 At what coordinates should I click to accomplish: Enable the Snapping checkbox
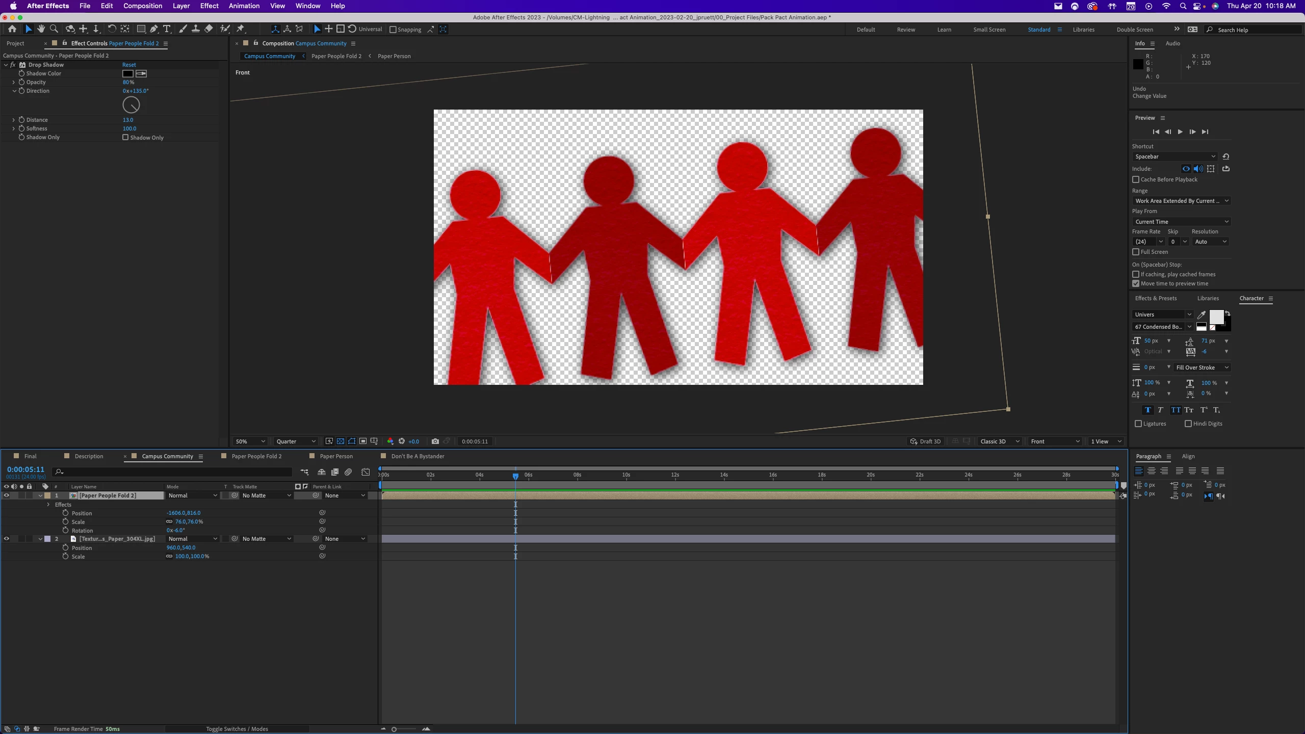coord(393,30)
